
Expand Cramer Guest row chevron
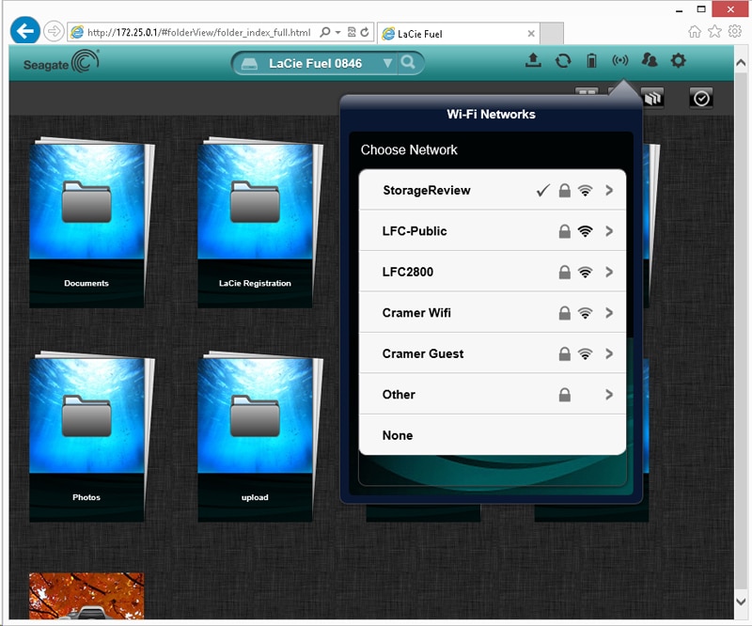[x=609, y=353]
